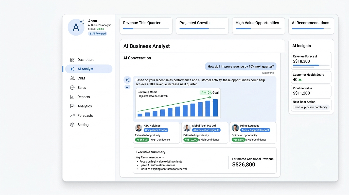Viewport: 349px width, 195px height.
Task: Click the Settings gear icon
Action: [x=72, y=125]
